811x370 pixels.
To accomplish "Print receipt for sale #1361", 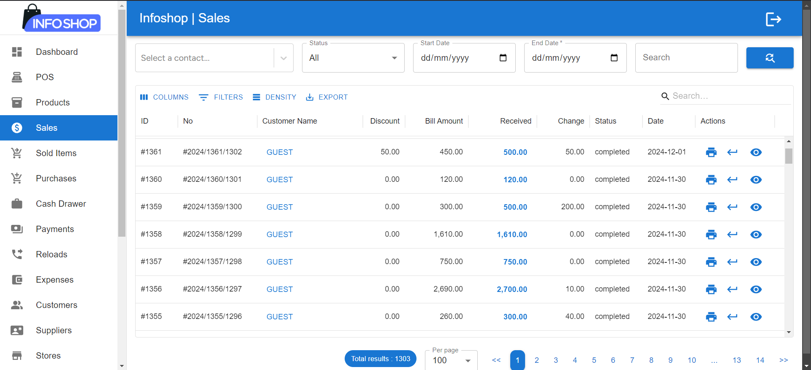I will pos(711,152).
